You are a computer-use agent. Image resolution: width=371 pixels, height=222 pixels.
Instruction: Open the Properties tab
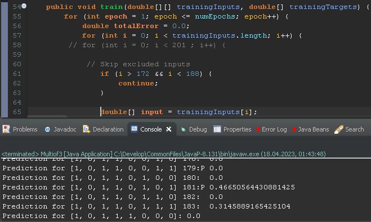click(233, 129)
